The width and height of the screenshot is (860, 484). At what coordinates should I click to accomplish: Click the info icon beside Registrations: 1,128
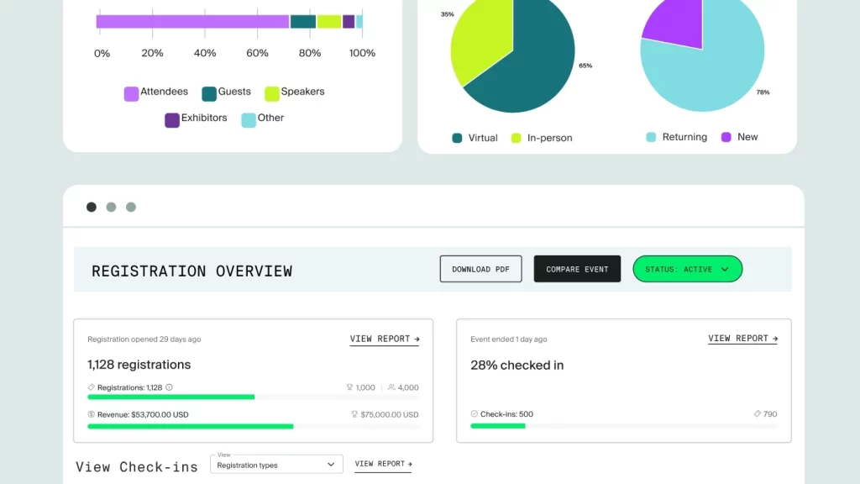tap(170, 387)
